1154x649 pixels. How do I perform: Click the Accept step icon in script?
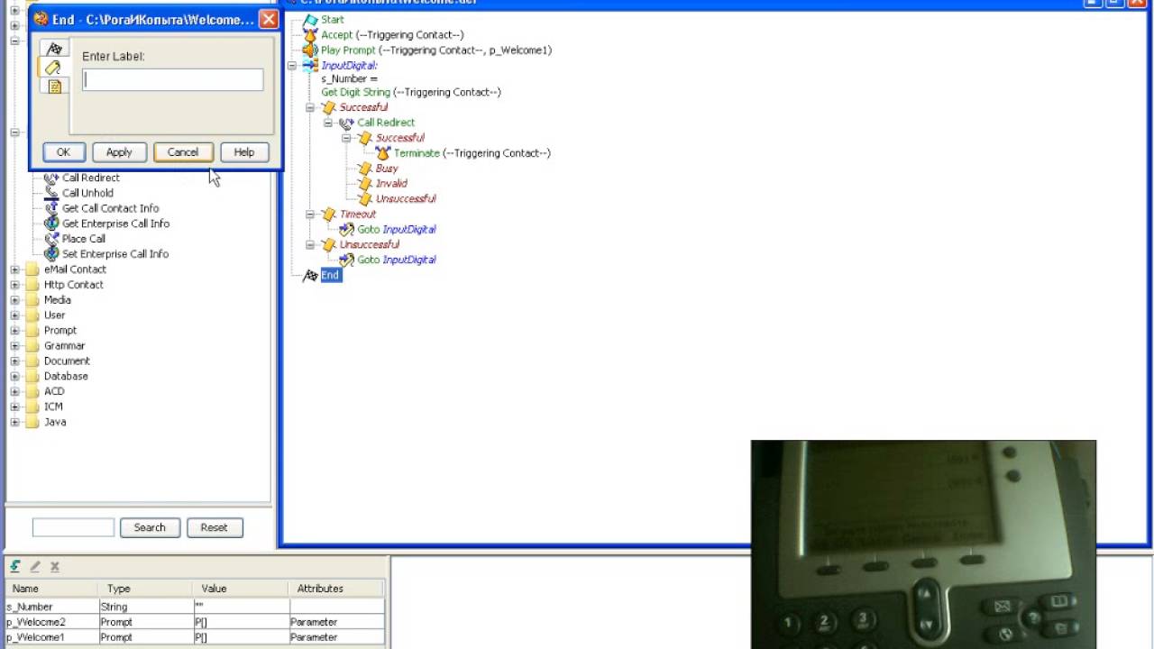(x=310, y=35)
